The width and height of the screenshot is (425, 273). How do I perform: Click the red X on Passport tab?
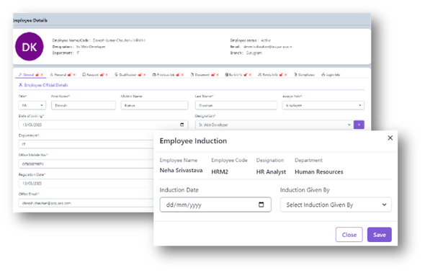tap(107, 75)
